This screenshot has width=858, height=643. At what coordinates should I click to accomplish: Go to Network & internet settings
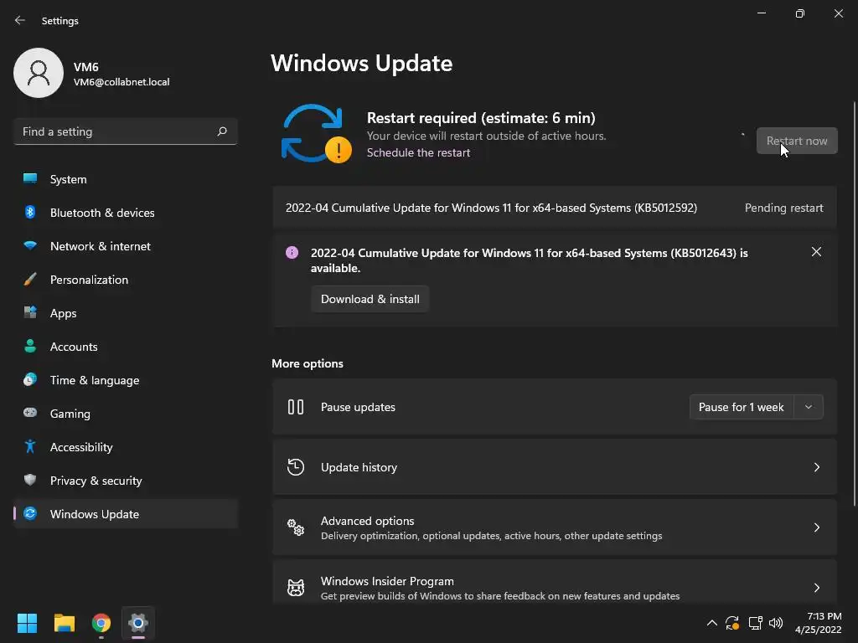tap(100, 246)
